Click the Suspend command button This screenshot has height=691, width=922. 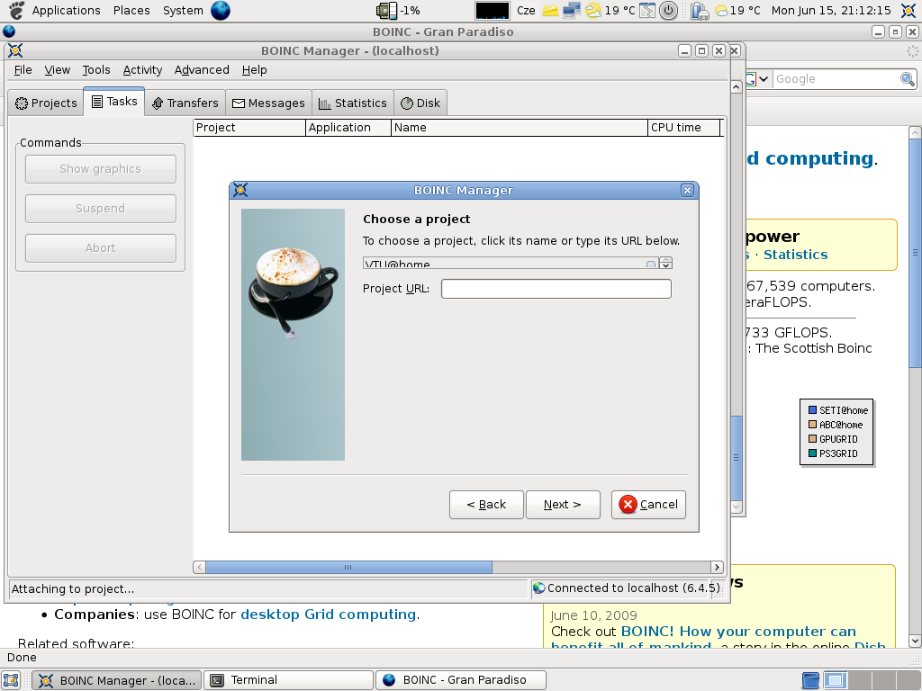[101, 209]
